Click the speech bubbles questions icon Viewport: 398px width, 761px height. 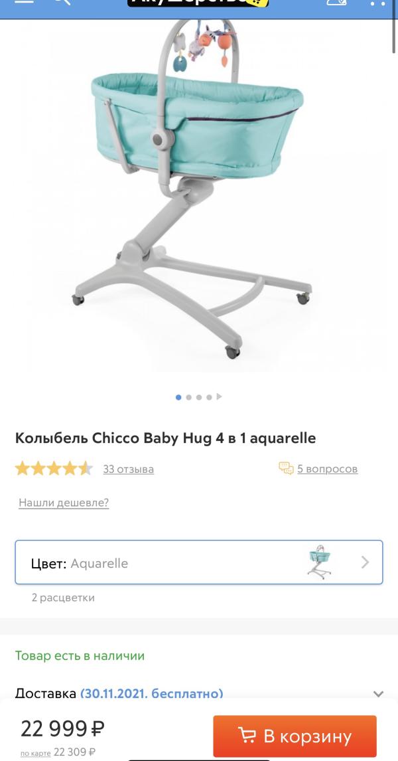[x=286, y=468]
